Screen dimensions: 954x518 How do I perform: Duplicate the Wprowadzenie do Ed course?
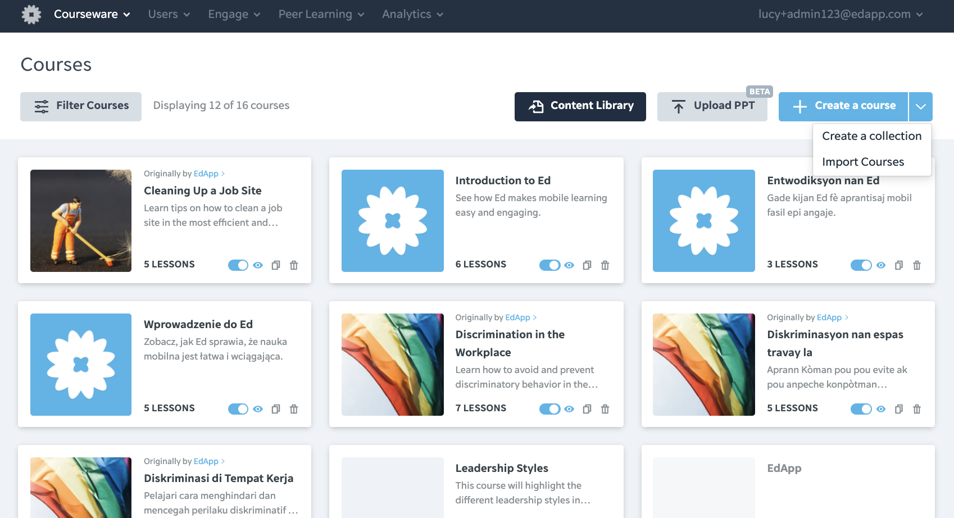click(276, 409)
